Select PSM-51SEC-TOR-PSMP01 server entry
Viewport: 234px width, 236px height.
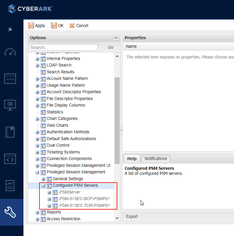coord(84,205)
